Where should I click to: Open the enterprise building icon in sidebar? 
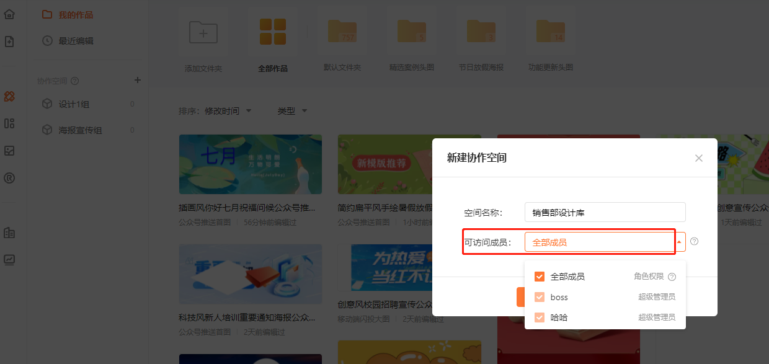pos(9,233)
